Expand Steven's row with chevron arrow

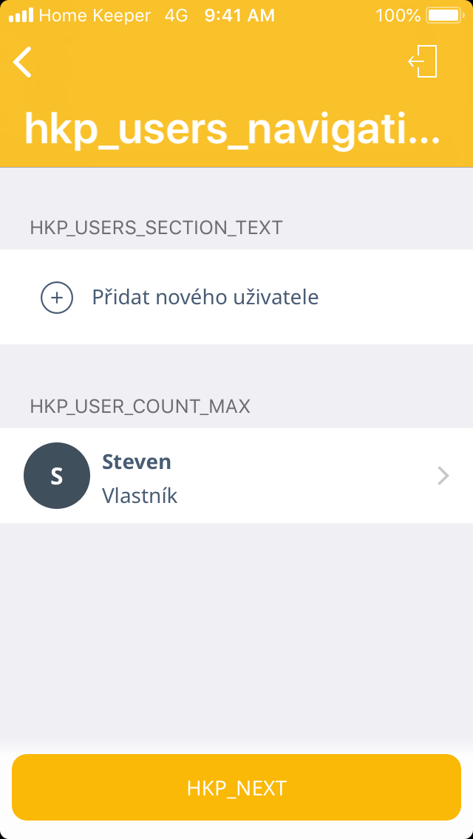click(443, 476)
